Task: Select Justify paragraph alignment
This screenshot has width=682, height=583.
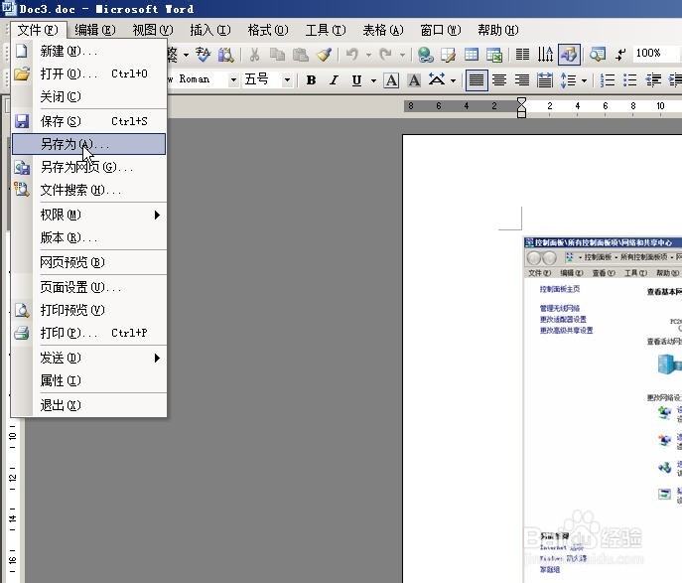Action: [477, 80]
